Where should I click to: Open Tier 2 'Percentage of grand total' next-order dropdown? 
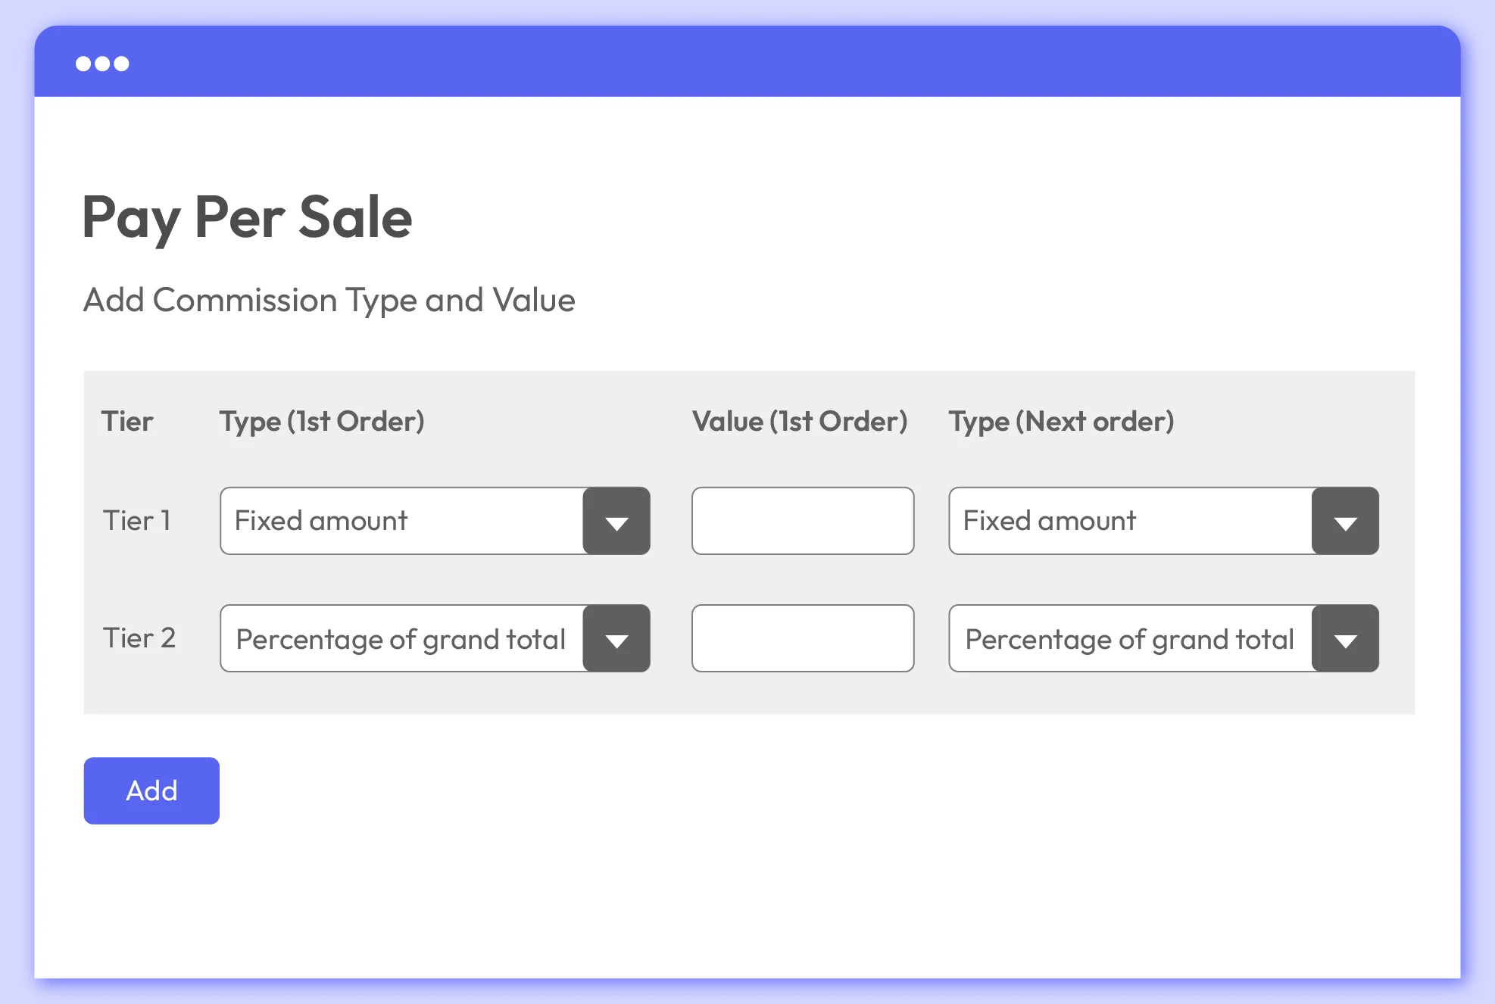point(1130,638)
